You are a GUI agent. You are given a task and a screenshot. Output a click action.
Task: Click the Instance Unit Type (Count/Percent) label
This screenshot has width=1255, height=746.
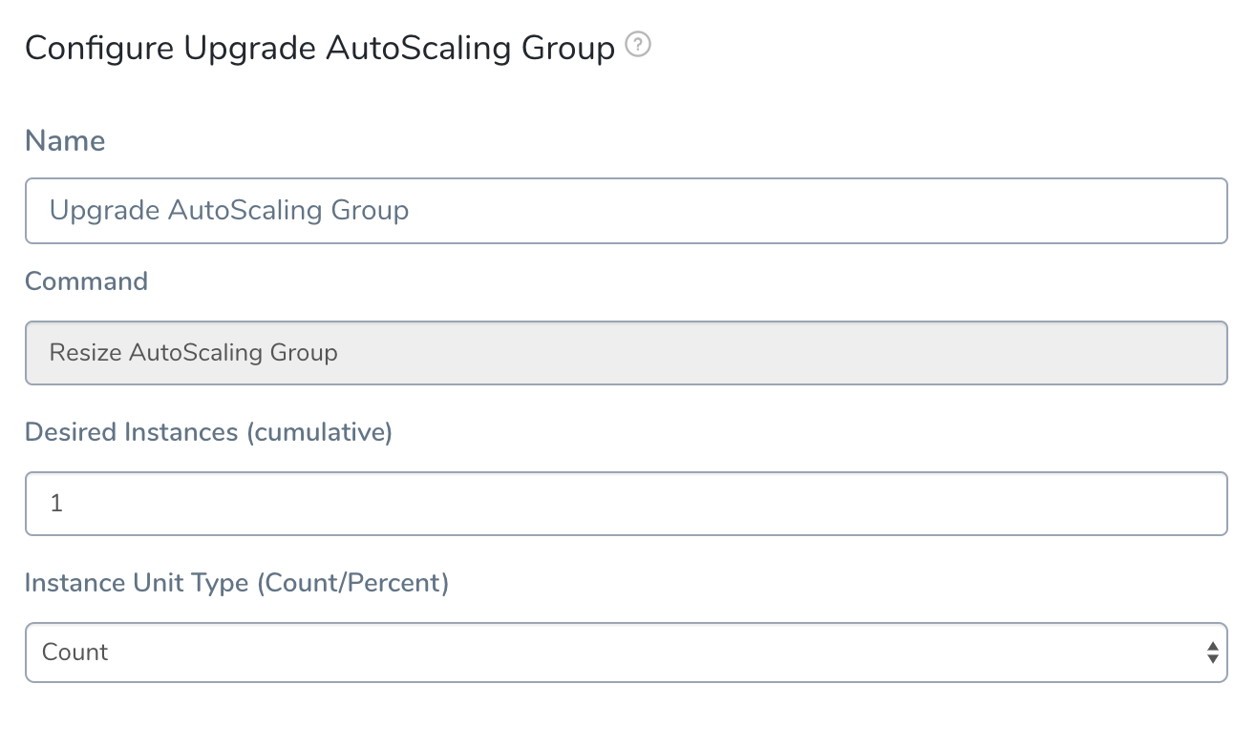coord(237,583)
